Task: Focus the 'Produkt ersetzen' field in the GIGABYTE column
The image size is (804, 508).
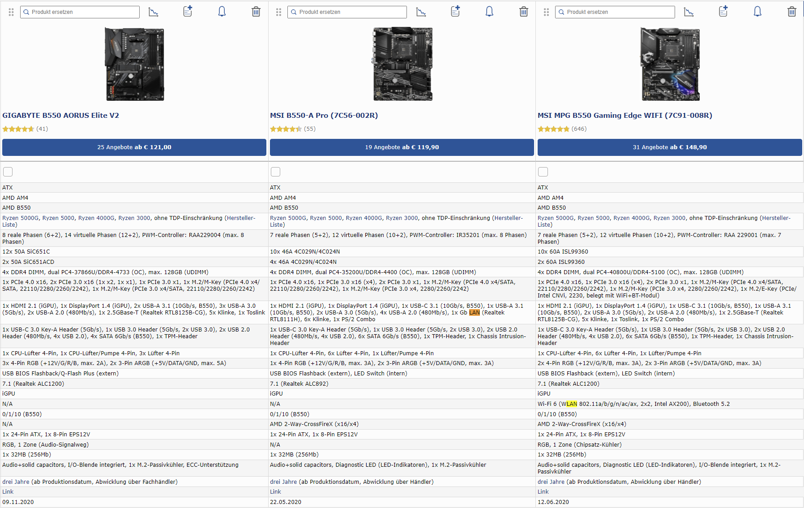Action: click(x=80, y=12)
